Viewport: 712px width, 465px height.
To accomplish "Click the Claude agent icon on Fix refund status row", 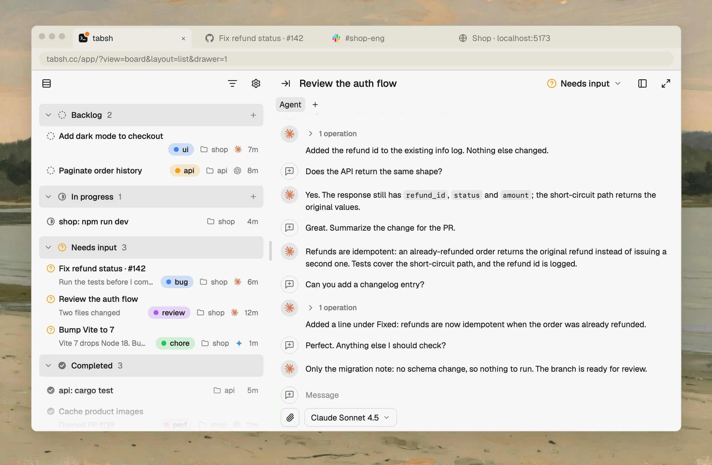I will tap(238, 282).
